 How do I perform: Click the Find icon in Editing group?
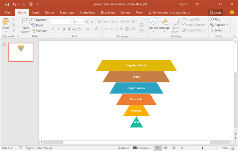click(x=215, y=20)
